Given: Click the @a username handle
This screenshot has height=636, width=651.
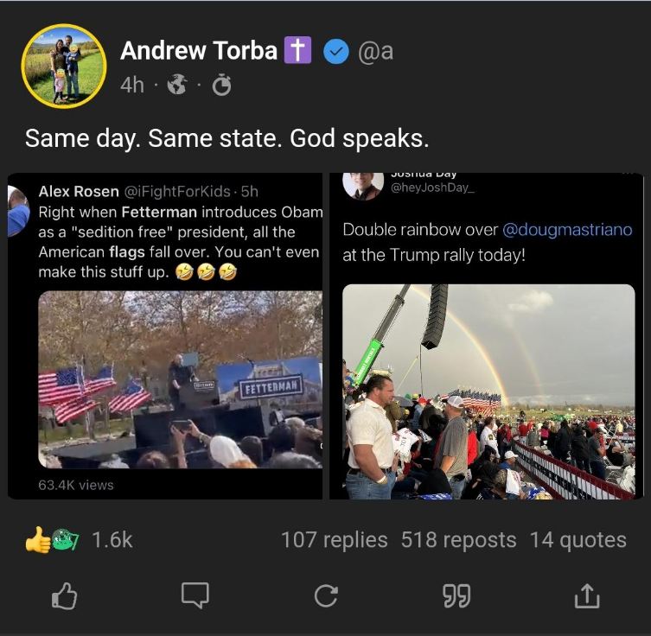Looking at the screenshot, I should click(x=375, y=51).
